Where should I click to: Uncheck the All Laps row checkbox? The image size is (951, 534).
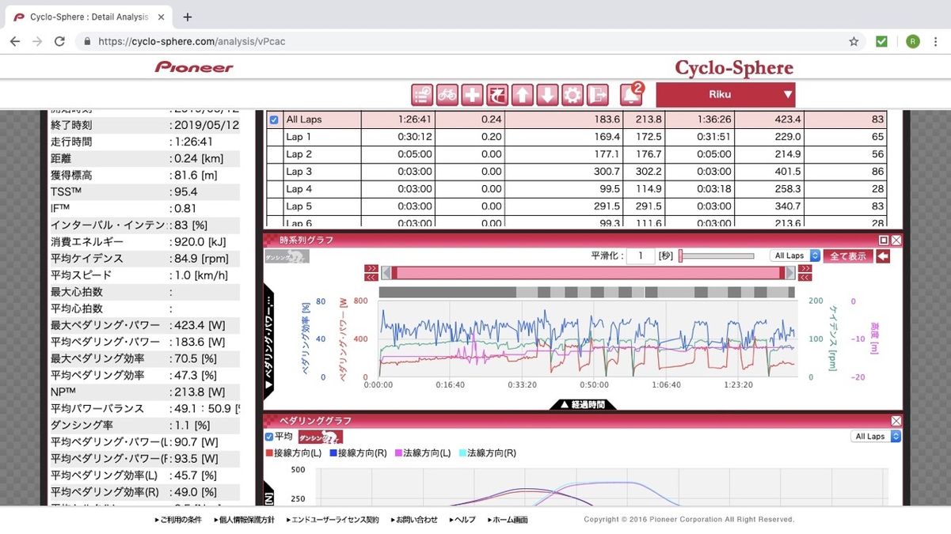[x=274, y=120]
